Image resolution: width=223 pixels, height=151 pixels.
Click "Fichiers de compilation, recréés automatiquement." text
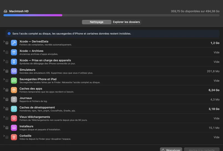point(45,45)
